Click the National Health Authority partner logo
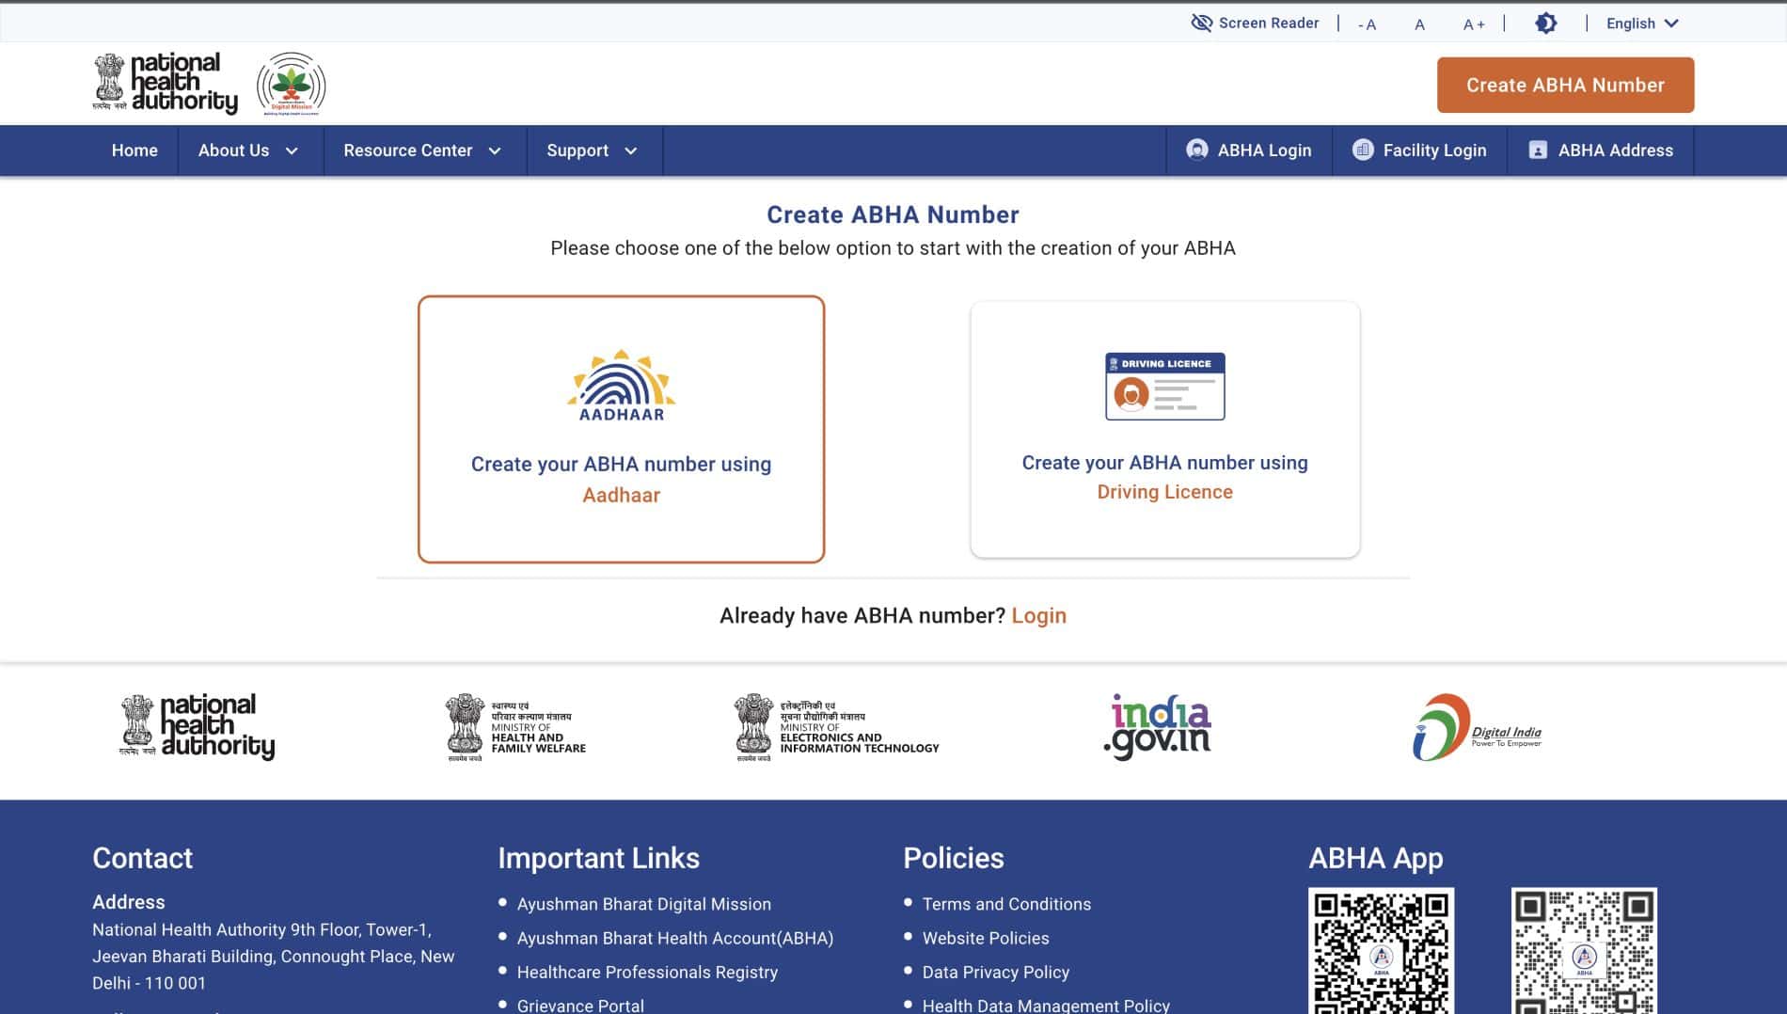 (197, 726)
